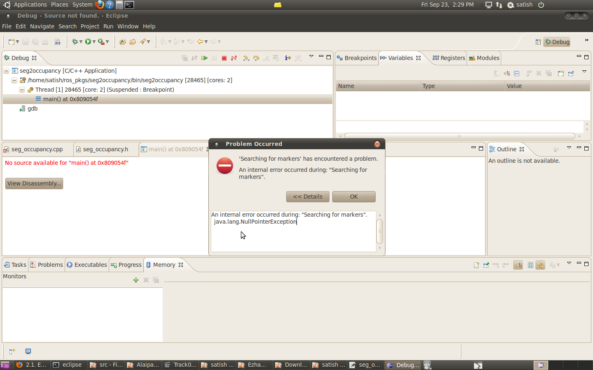Click the Disconnect debug icon
593x370 pixels.
(234, 58)
